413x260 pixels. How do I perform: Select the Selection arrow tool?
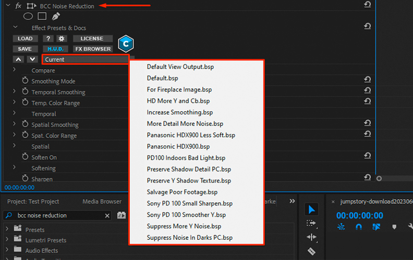[x=312, y=210]
